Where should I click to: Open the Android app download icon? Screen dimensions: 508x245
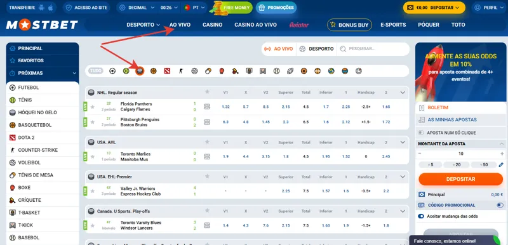pos(41,8)
